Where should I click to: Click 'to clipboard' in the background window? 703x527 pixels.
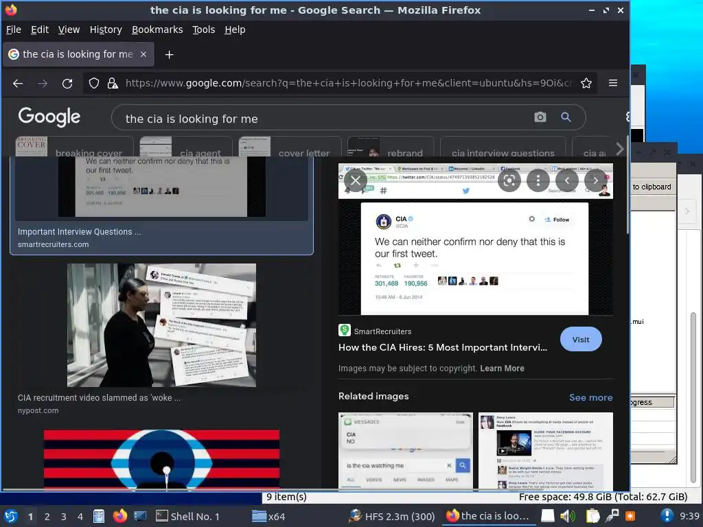652,187
